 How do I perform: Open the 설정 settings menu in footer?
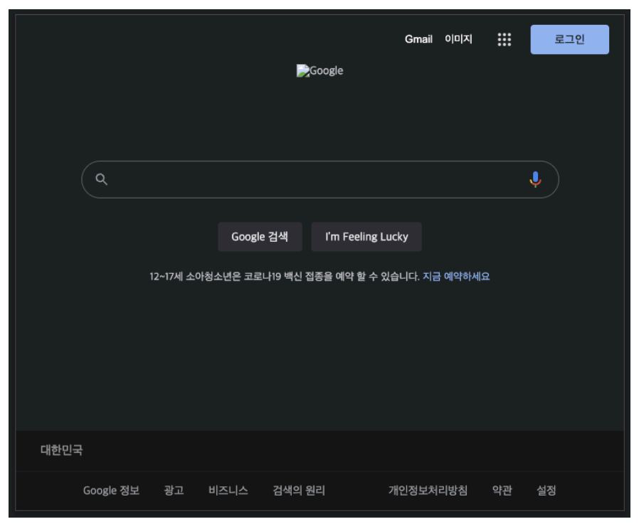tap(546, 491)
